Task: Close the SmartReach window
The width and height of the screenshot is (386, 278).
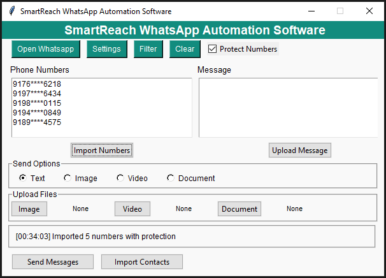Action: [369, 11]
